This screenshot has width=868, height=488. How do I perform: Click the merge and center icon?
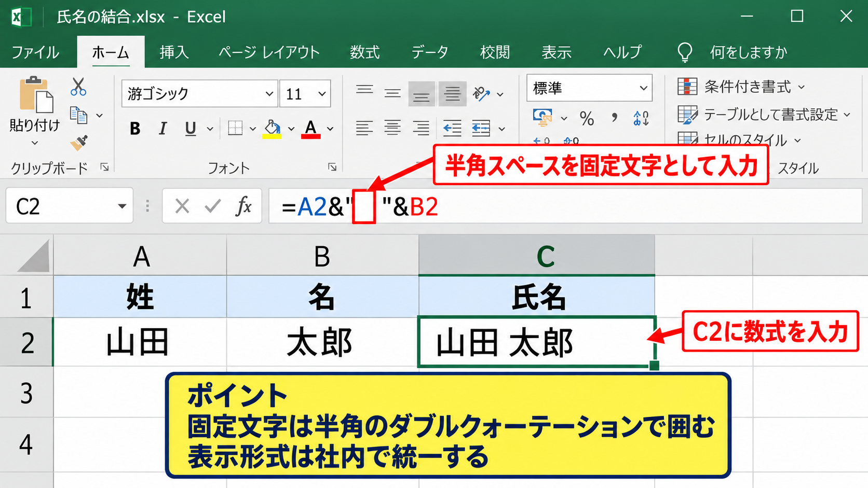[481, 128]
